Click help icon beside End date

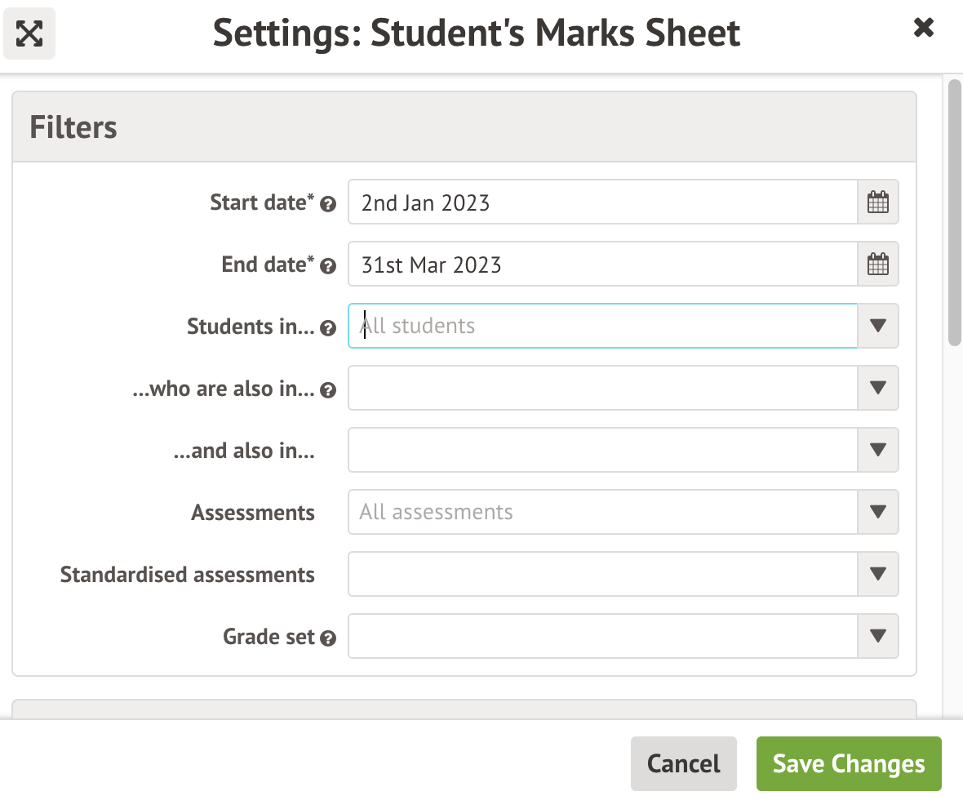328,266
